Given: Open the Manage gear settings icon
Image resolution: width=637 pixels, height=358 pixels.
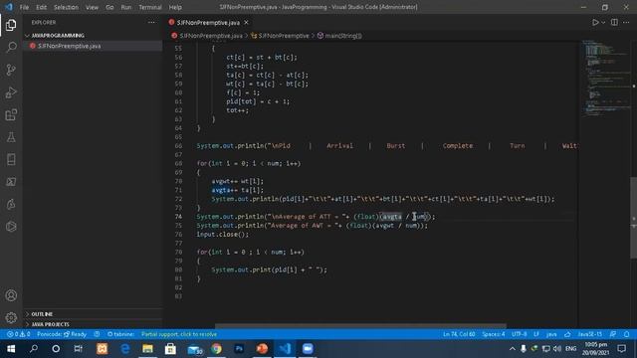Looking at the screenshot, I should click(11, 317).
